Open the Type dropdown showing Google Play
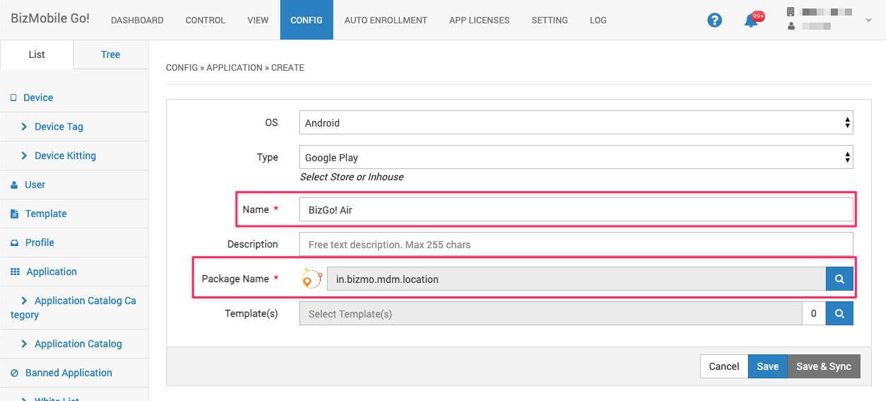Image resolution: width=886 pixels, height=401 pixels. [x=575, y=158]
